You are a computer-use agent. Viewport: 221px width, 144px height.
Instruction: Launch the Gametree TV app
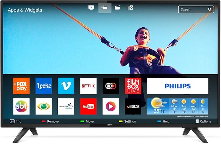(66, 107)
